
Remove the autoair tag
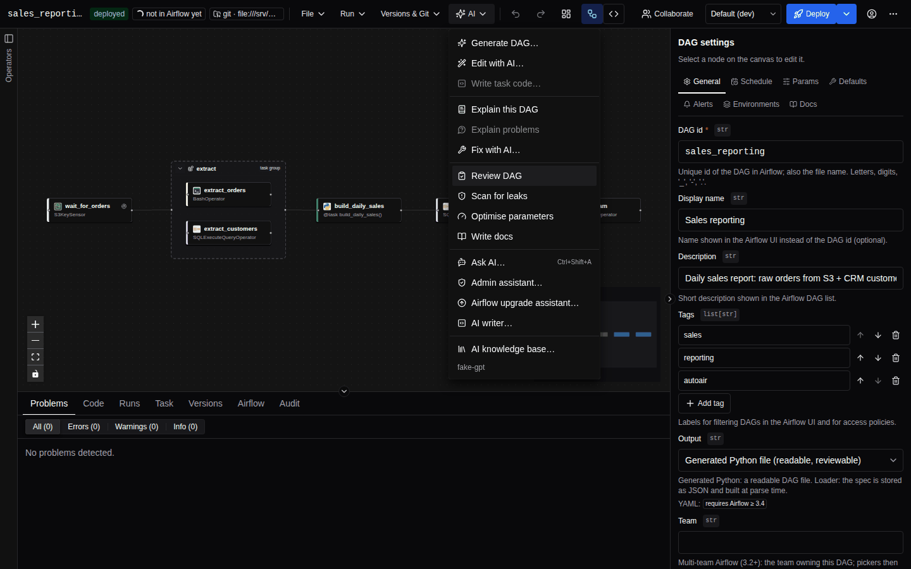896,381
